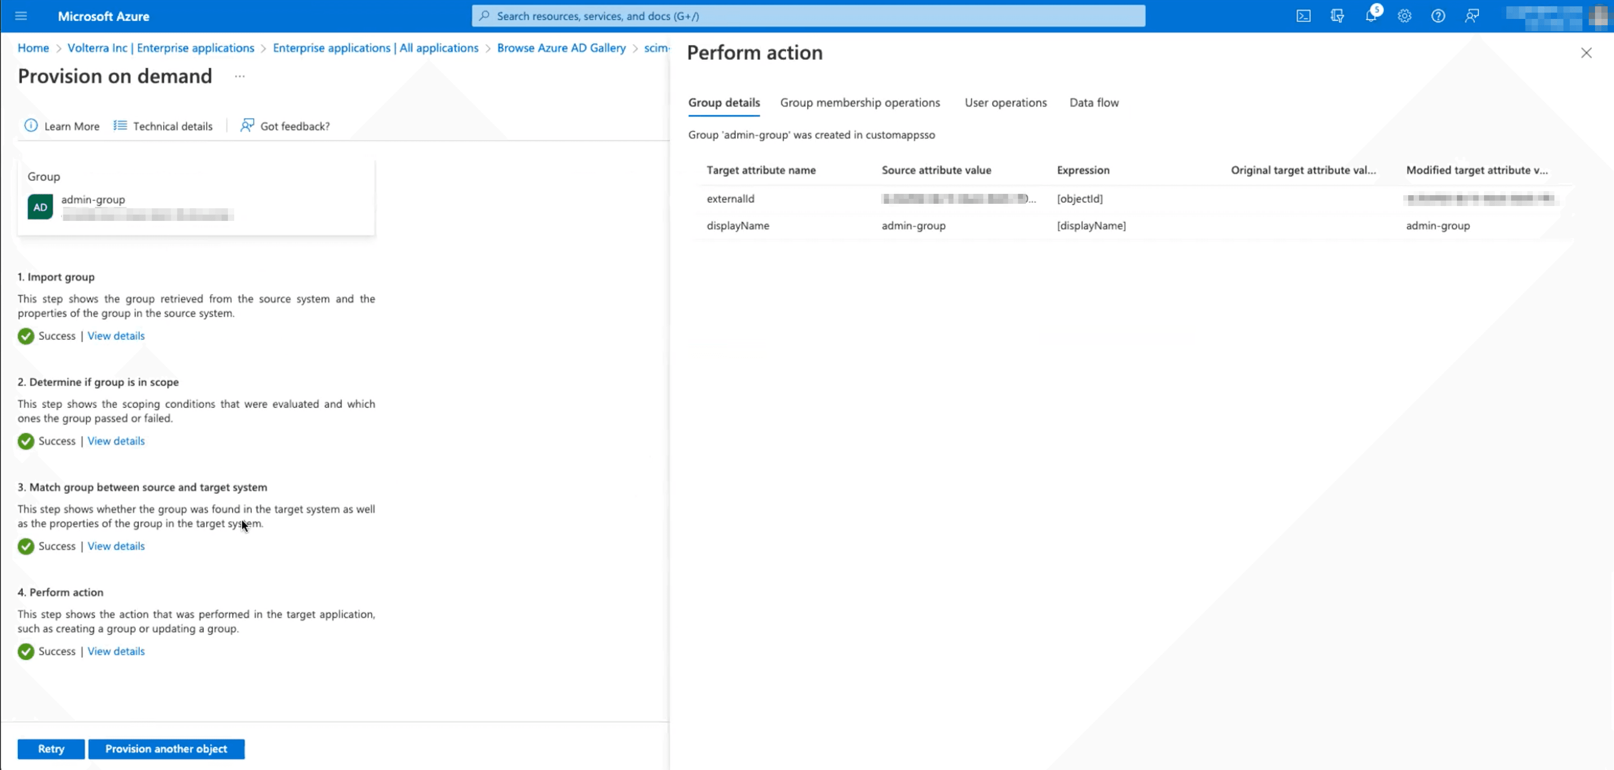Screen dimensions: 1614x770
Task: Open the notifications bell
Action: point(1371,16)
